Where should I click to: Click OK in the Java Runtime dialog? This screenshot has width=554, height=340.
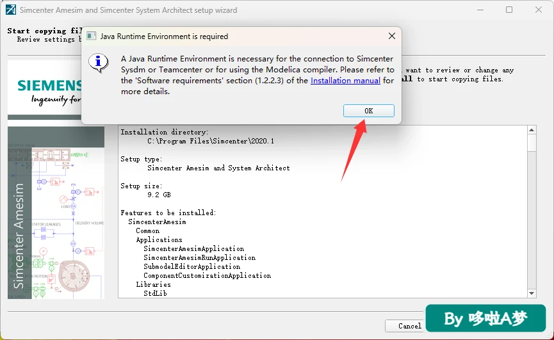point(368,111)
